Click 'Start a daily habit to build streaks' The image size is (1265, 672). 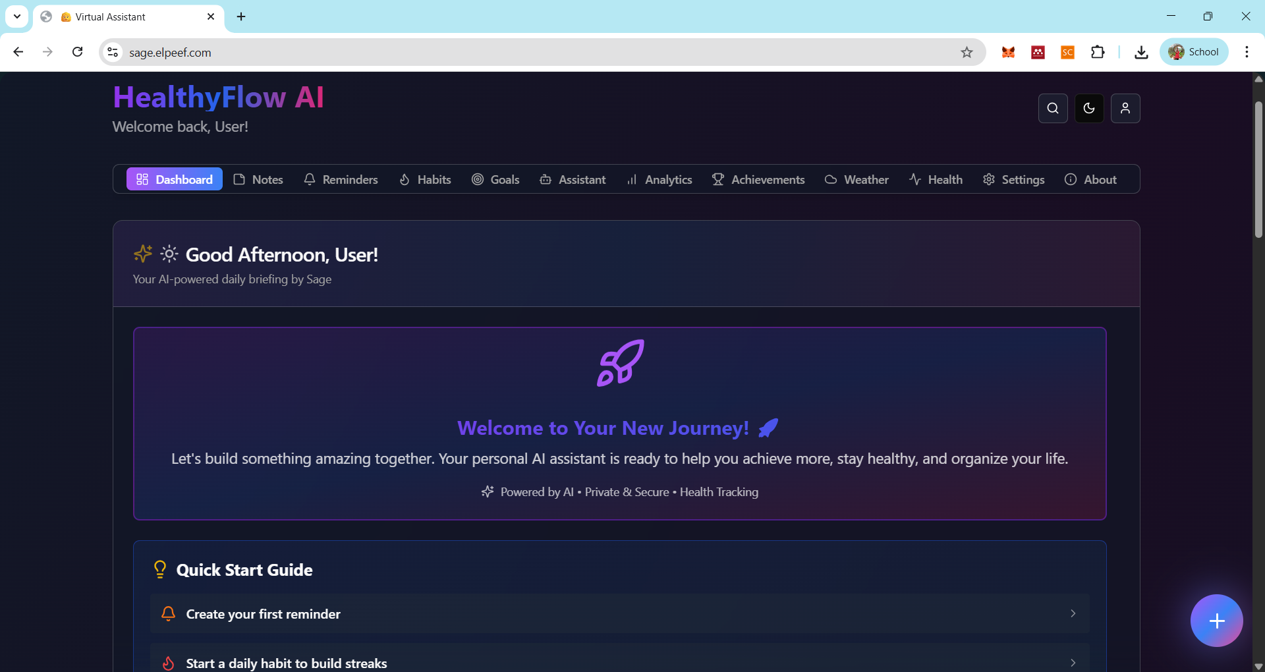click(x=287, y=663)
